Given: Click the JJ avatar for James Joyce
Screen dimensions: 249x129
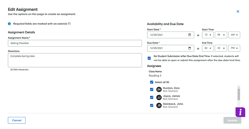Looking at the screenshot, I should 159,97.
